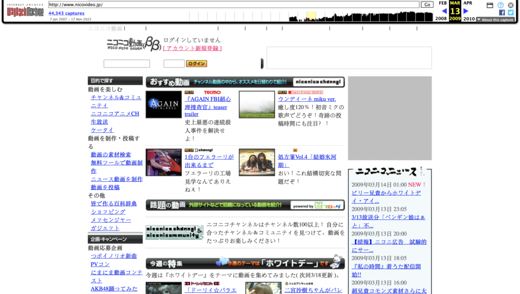Viewport: 520px width, 294px height.
Task: Open ガジェット sidebar link
Action: coord(105,228)
